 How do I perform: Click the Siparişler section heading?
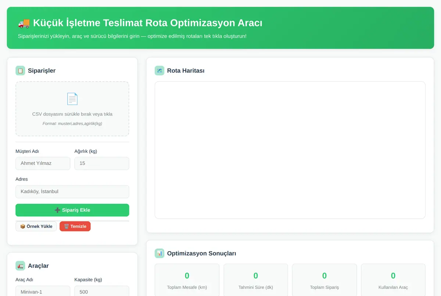(x=42, y=71)
